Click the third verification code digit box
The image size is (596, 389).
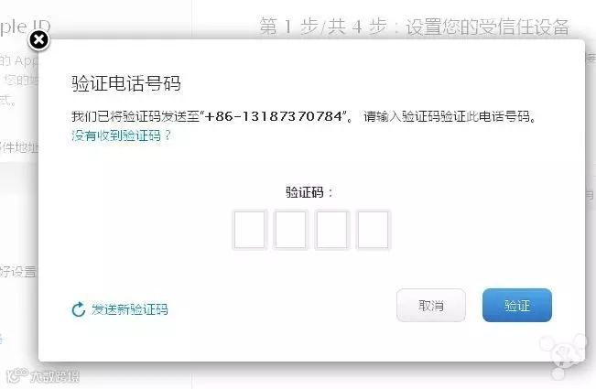point(331,231)
